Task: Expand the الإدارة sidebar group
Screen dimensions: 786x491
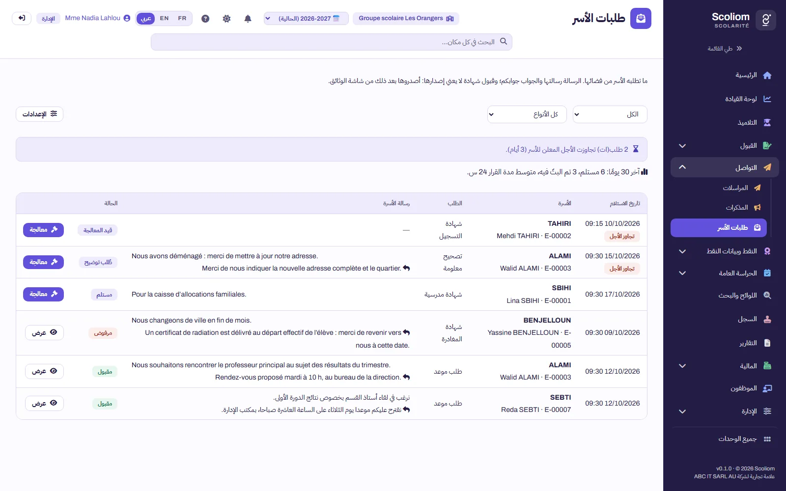Action: [725, 411]
